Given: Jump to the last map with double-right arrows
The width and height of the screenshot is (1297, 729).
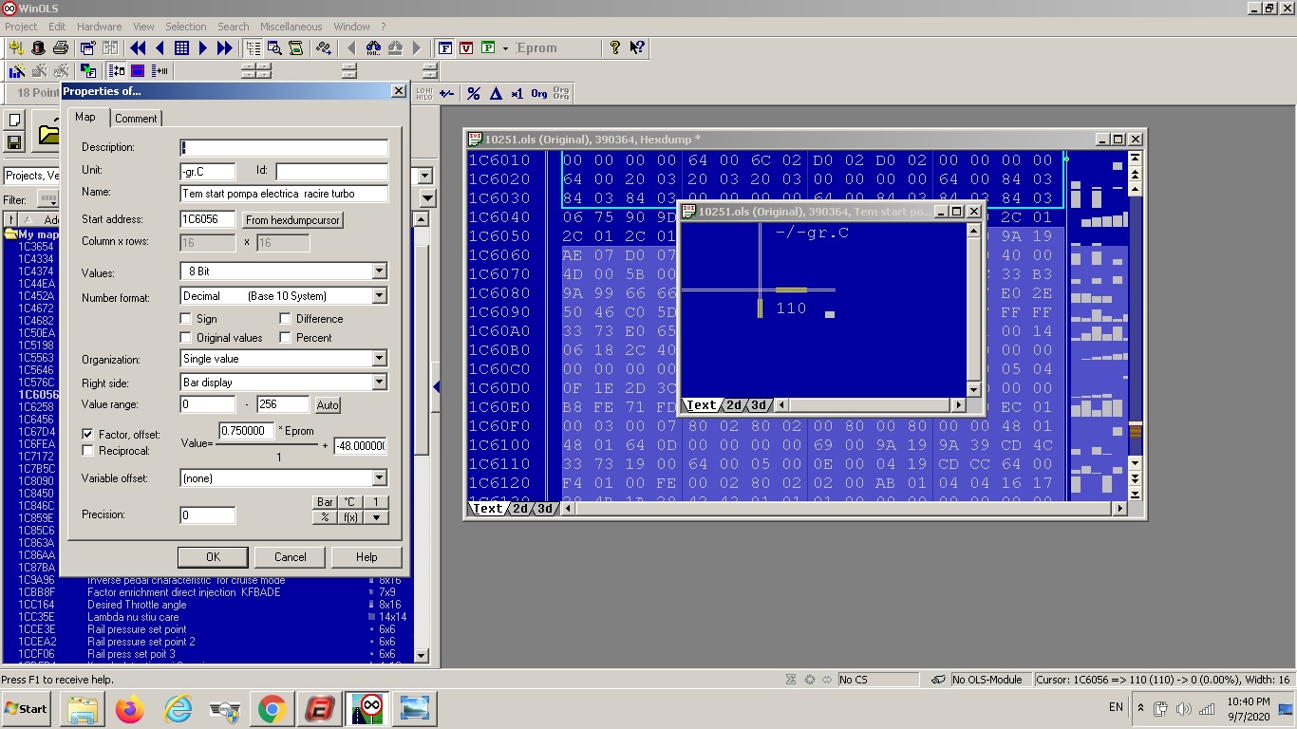Looking at the screenshot, I should pos(225,47).
